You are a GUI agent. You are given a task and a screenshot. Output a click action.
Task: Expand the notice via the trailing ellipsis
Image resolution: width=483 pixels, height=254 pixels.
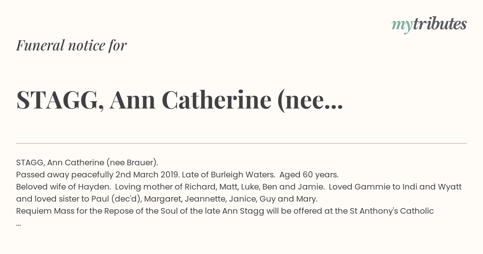(19, 224)
